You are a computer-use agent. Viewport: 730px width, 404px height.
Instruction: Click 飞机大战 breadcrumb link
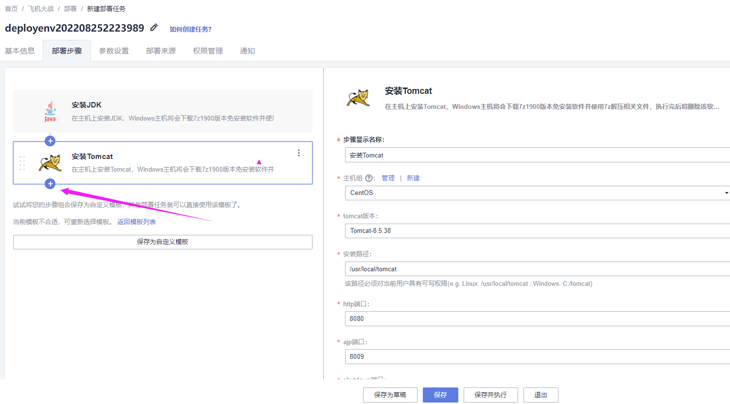[41, 9]
